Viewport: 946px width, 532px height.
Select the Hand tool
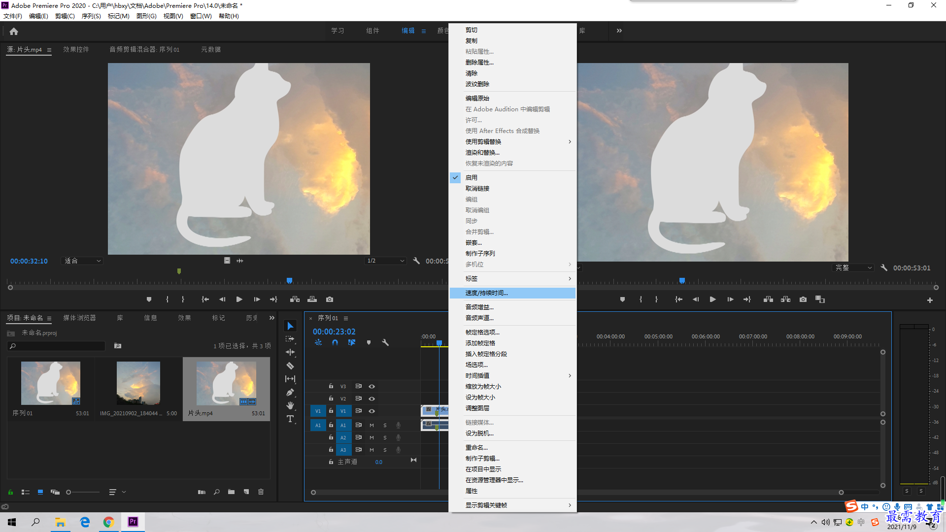[x=290, y=405]
